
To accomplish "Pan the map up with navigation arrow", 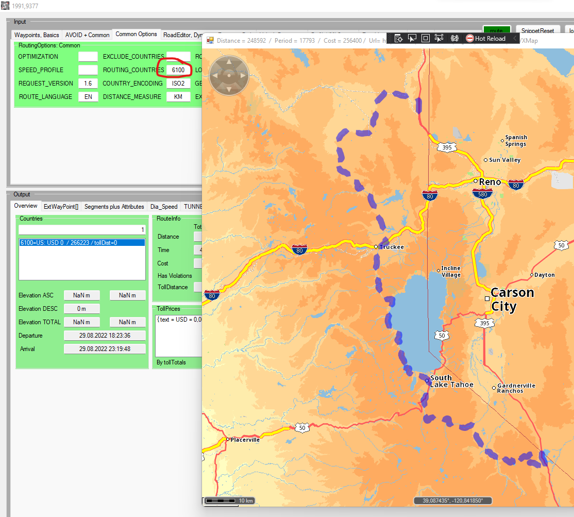I will pos(229,63).
